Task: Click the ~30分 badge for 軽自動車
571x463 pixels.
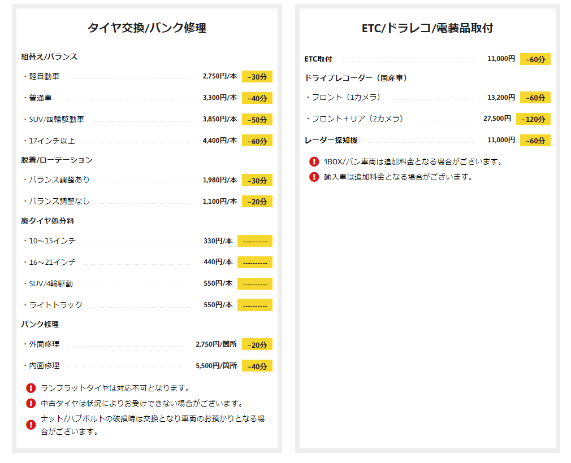Action: [257, 77]
